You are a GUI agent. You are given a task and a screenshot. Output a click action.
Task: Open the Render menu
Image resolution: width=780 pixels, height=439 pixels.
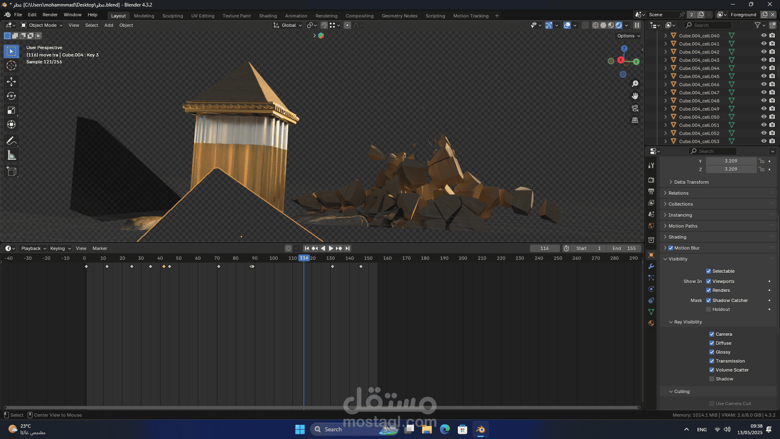[x=50, y=15]
